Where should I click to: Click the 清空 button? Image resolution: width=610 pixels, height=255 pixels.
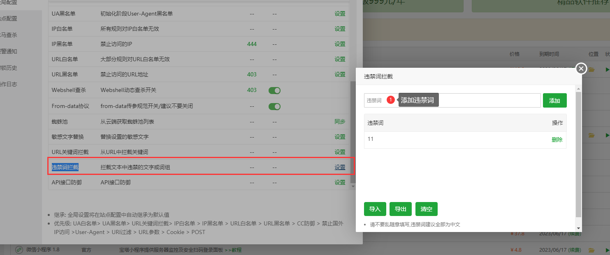pos(426,209)
